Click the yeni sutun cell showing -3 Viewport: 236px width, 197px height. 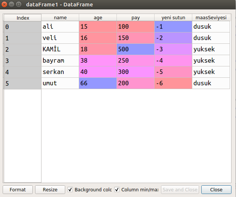click(x=173, y=49)
